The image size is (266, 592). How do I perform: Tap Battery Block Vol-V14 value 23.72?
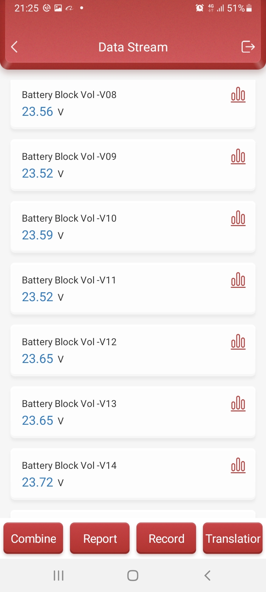click(x=38, y=482)
